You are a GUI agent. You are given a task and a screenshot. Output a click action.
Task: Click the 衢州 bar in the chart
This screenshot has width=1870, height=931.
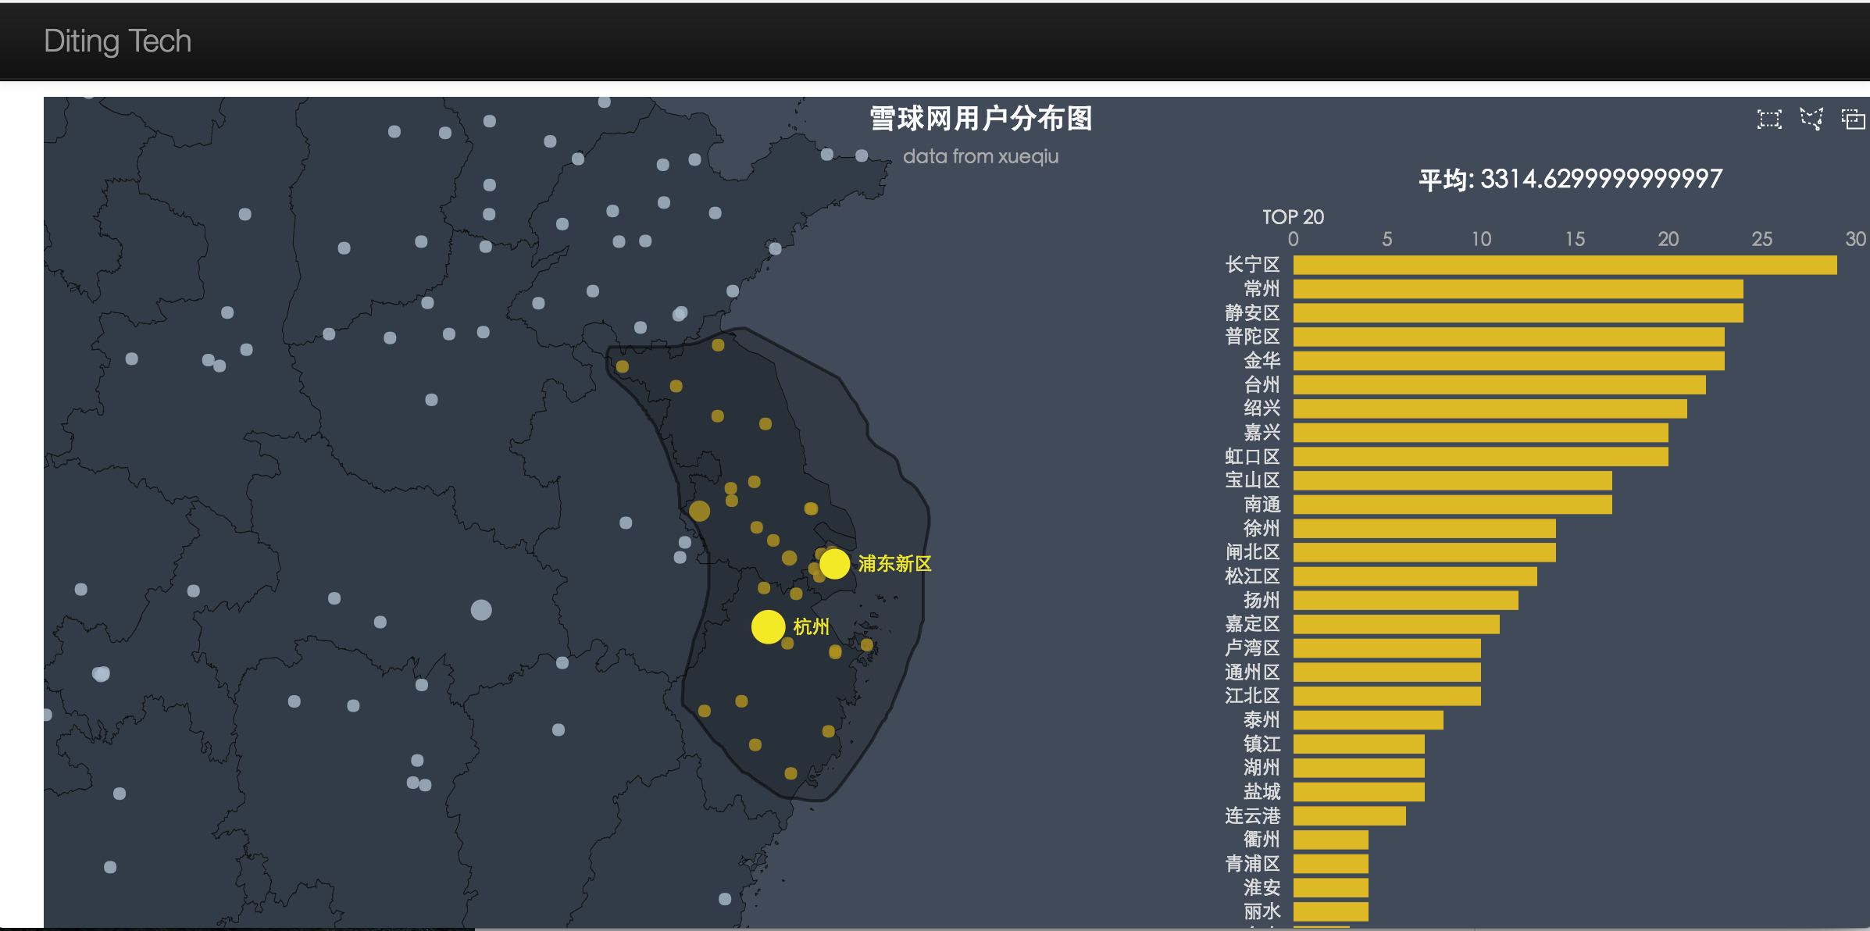pos(1330,840)
